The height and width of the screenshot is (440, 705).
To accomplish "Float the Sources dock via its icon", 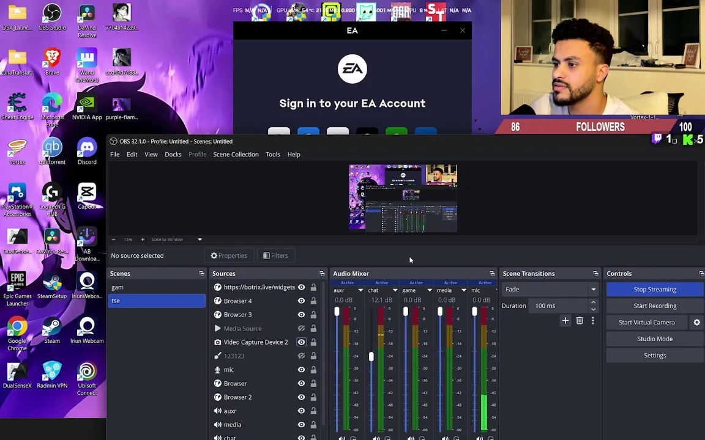I will tap(322, 273).
